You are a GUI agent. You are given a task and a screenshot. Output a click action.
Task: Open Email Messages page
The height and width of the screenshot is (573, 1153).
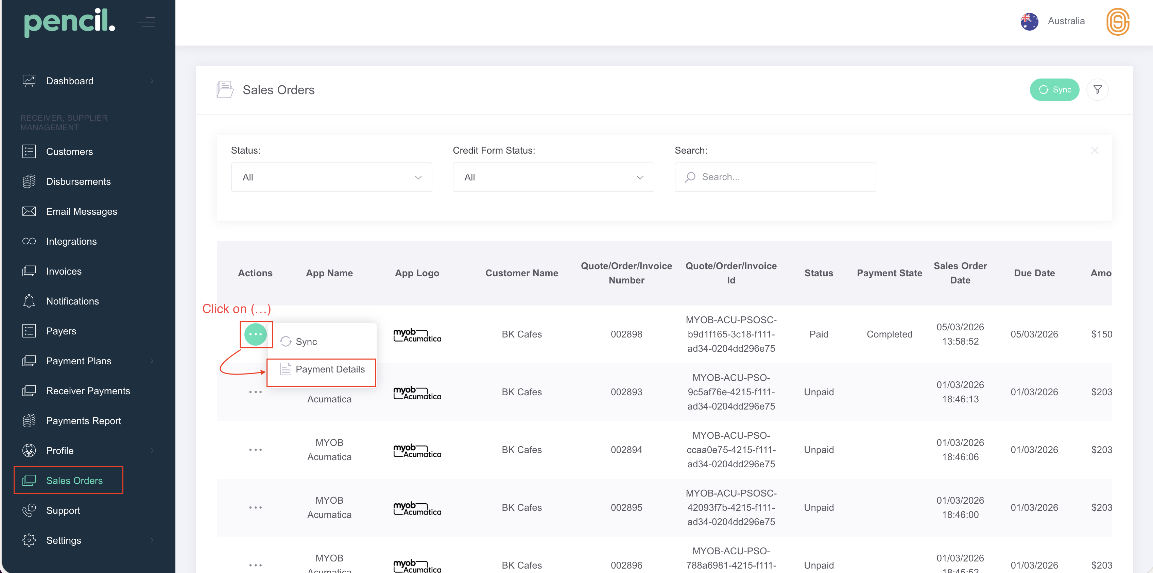click(x=82, y=211)
